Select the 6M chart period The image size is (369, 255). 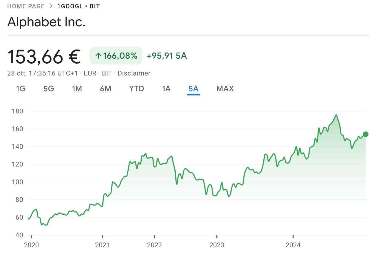tap(106, 89)
